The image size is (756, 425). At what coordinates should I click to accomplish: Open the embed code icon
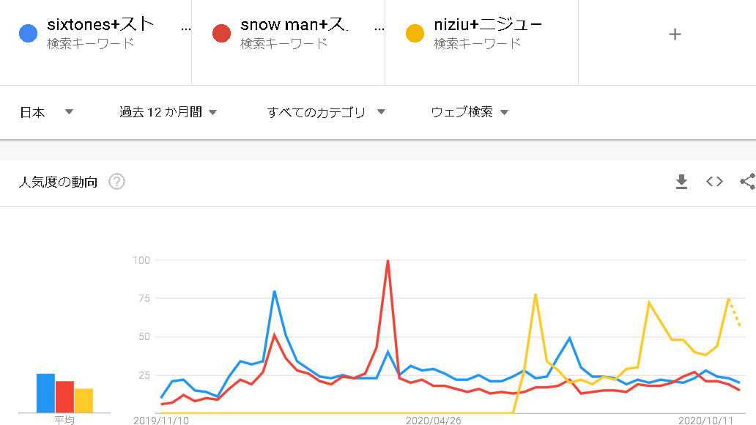pos(714,182)
